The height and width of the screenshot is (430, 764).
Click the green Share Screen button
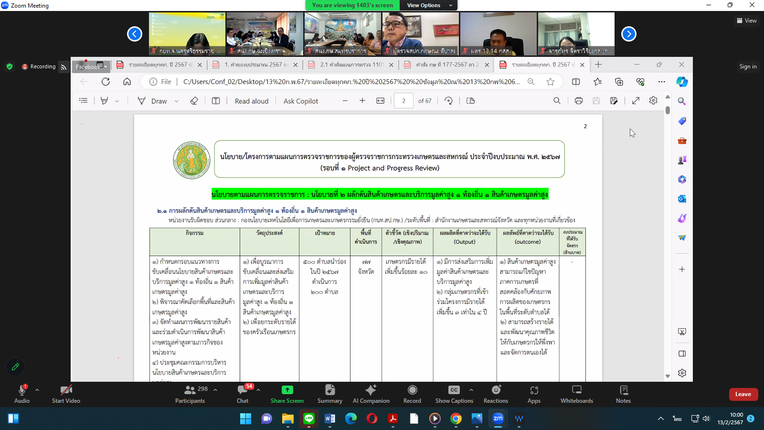(287, 394)
